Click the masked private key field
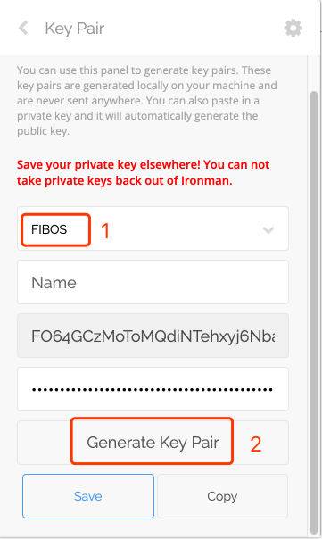The image size is (322, 539). click(153, 389)
